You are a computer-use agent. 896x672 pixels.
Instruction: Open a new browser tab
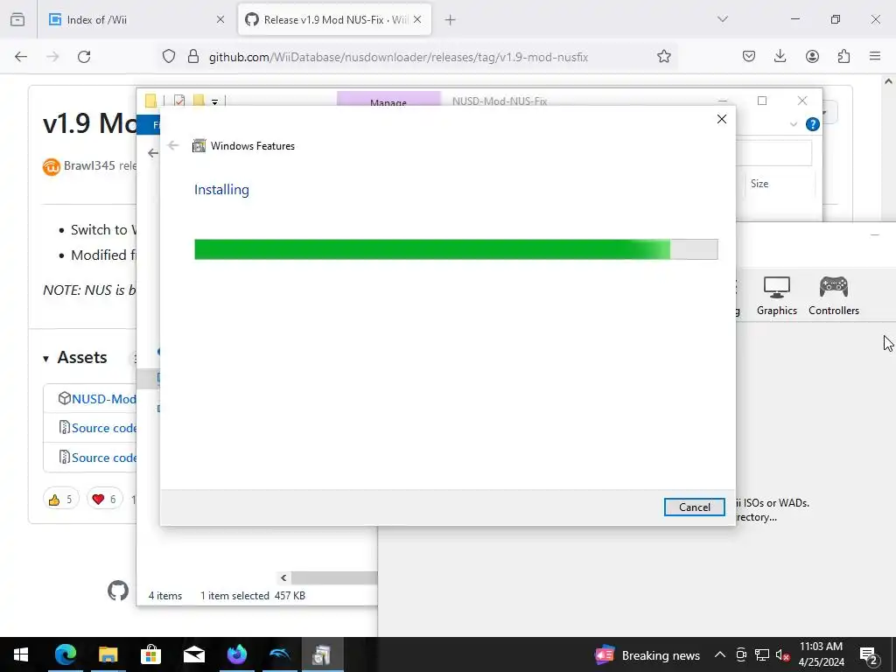[x=451, y=20]
